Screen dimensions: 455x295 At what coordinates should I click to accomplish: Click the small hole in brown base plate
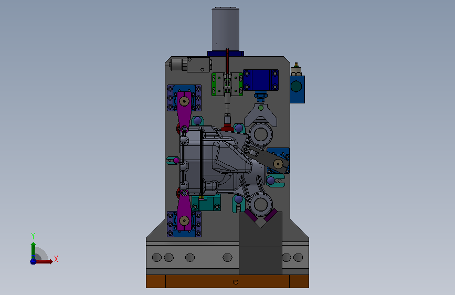(236, 282)
